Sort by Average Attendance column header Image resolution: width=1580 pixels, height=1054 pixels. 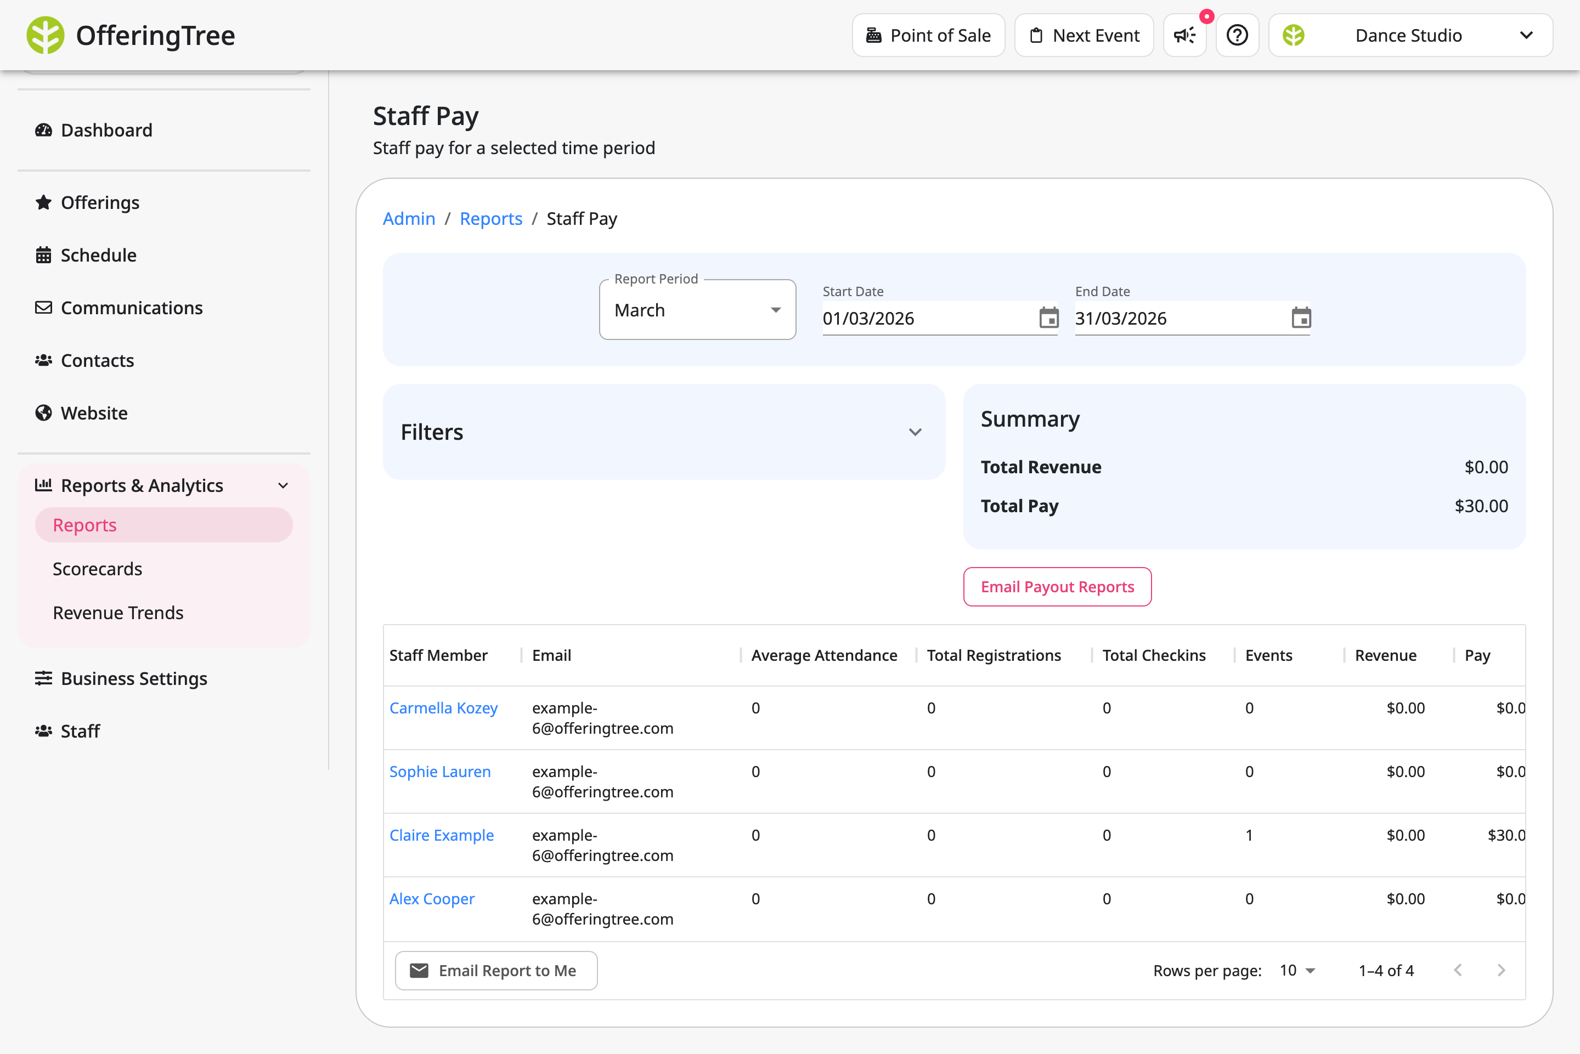(x=823, y=655)
